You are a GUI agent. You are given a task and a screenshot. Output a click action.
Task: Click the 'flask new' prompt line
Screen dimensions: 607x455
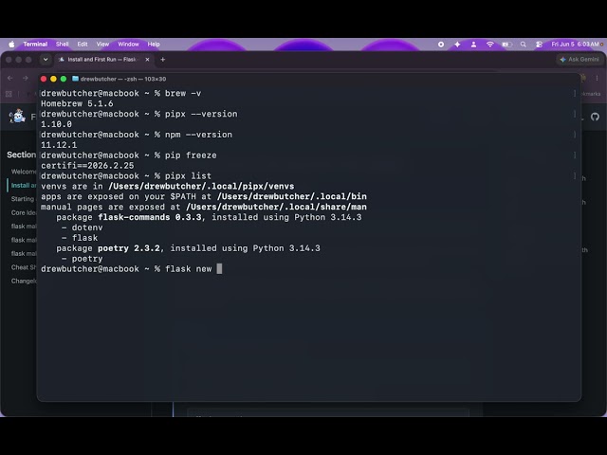pos(131,269)
